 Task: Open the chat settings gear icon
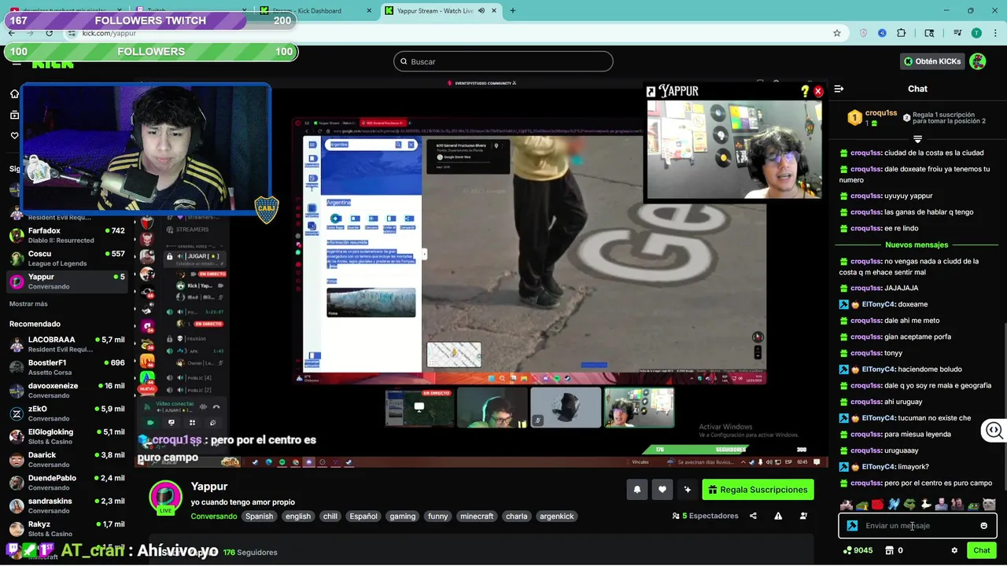point(954,550)
